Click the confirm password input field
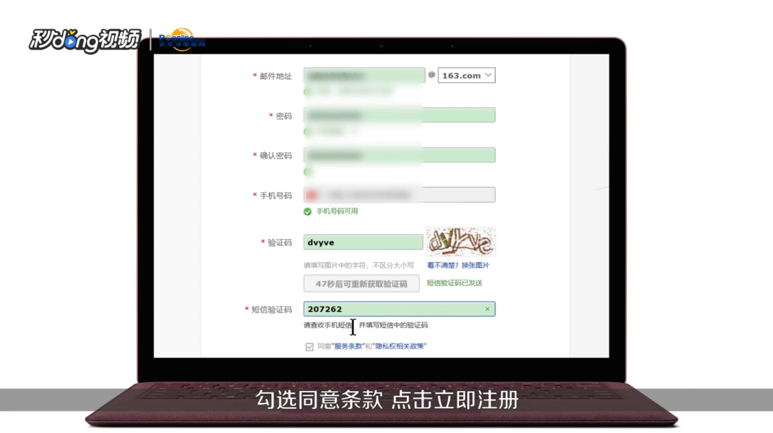 coord(399,155)
